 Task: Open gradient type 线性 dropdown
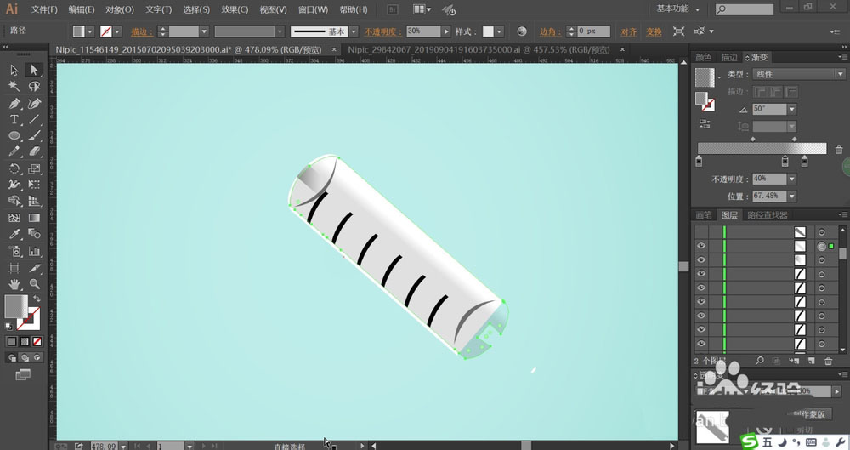799,74
